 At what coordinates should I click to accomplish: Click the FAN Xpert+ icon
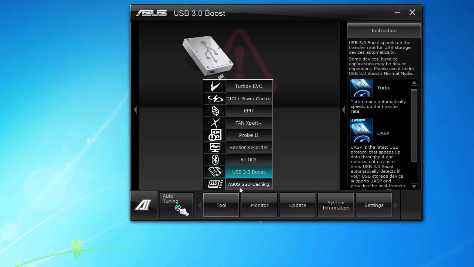215,123
